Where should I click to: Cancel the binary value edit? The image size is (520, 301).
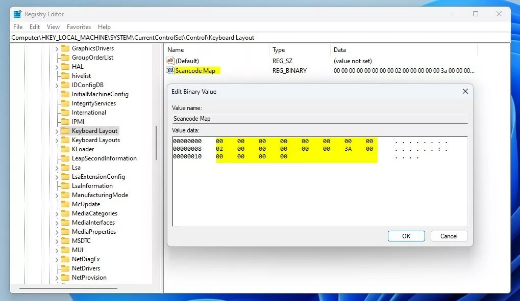click(448, 236)
